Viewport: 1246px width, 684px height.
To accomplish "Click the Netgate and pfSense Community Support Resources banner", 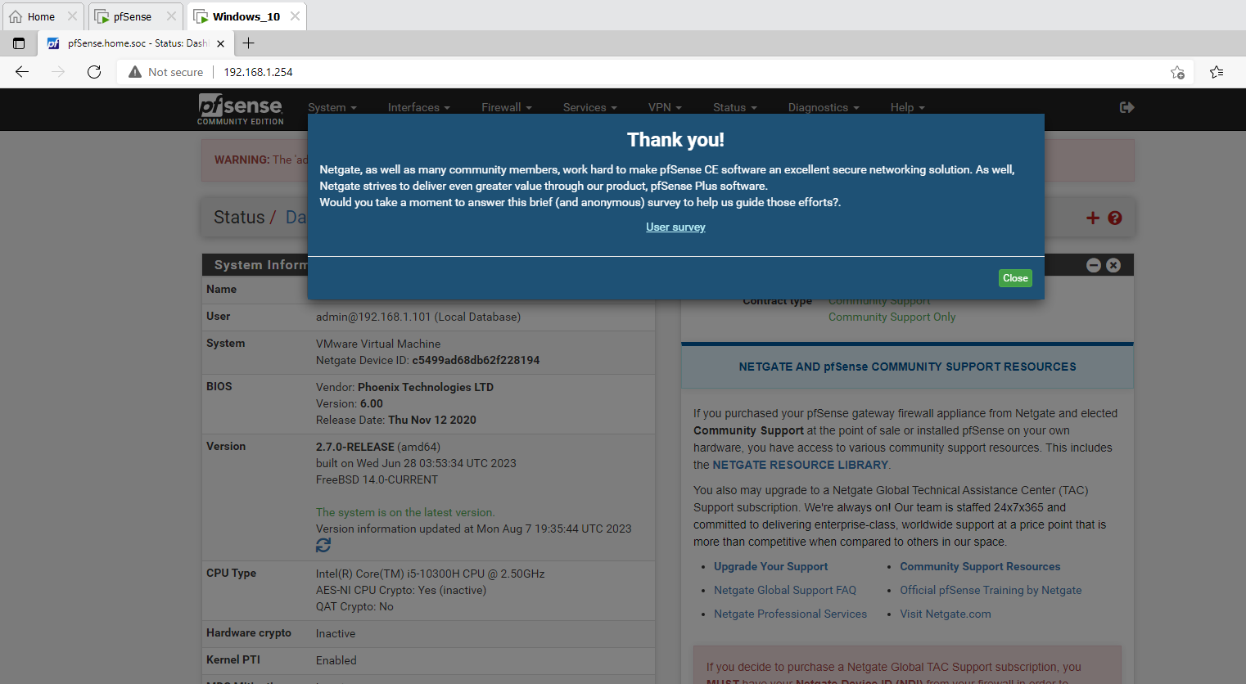I will [907, 367].
